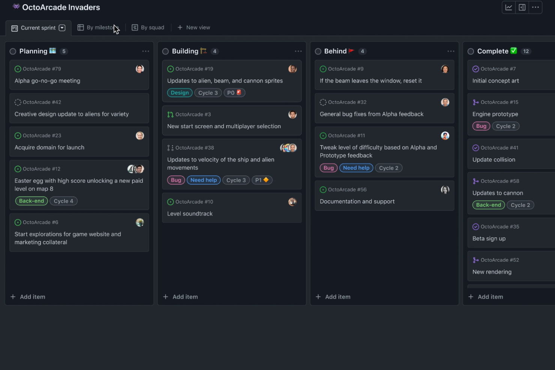Click the merged pull request icon on OctoArcade #15
555x370 pixels.
pyautogui.click(x=475, y=102)
